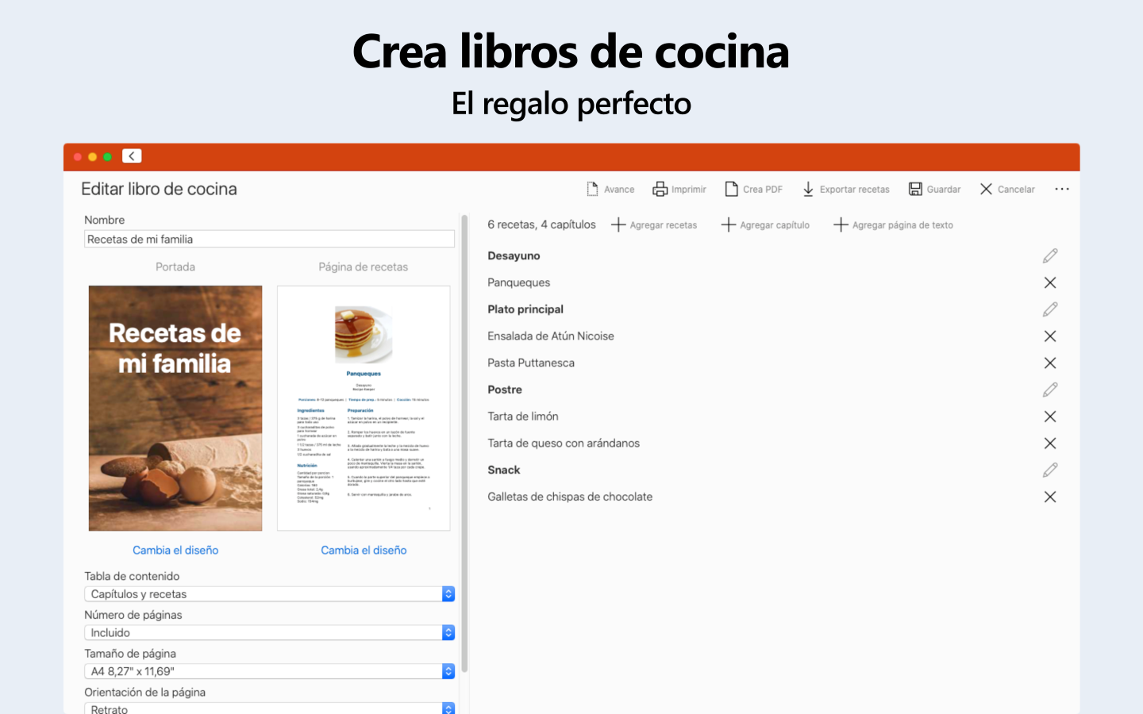Click Cambia el diseño under Portada

tap(175, 550)
